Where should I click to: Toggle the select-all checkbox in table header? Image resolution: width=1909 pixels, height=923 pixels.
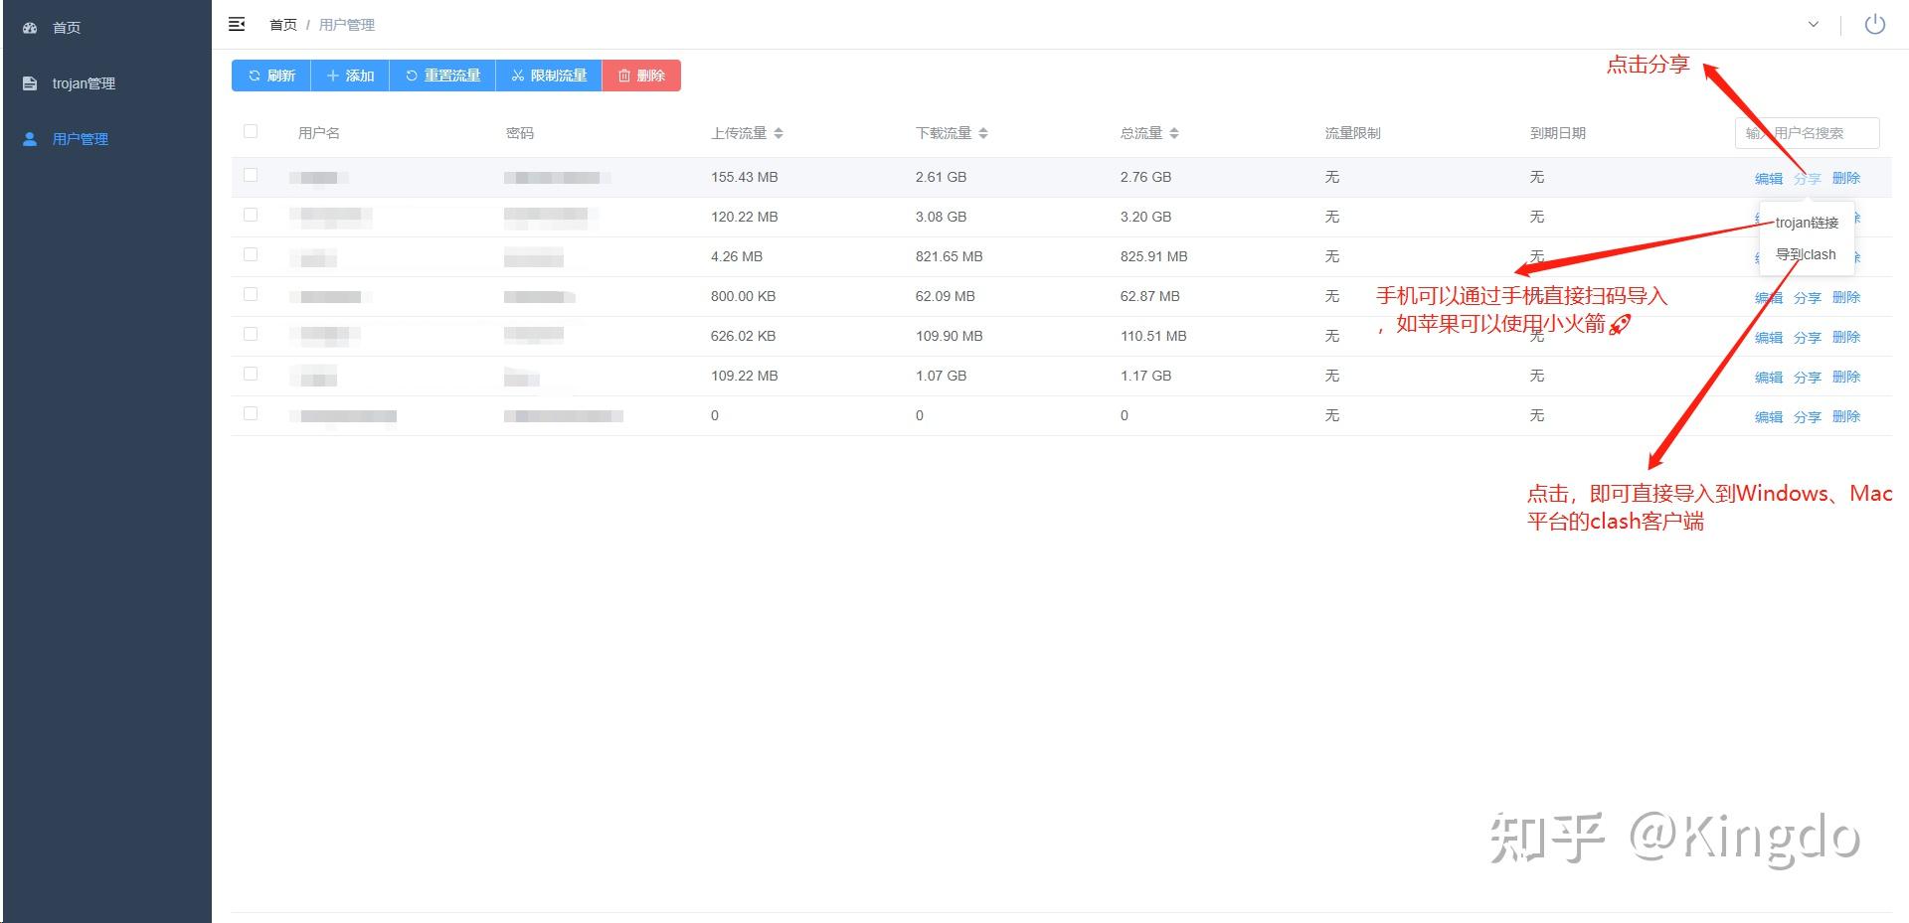pyautogui.click(x=251, y=131)
